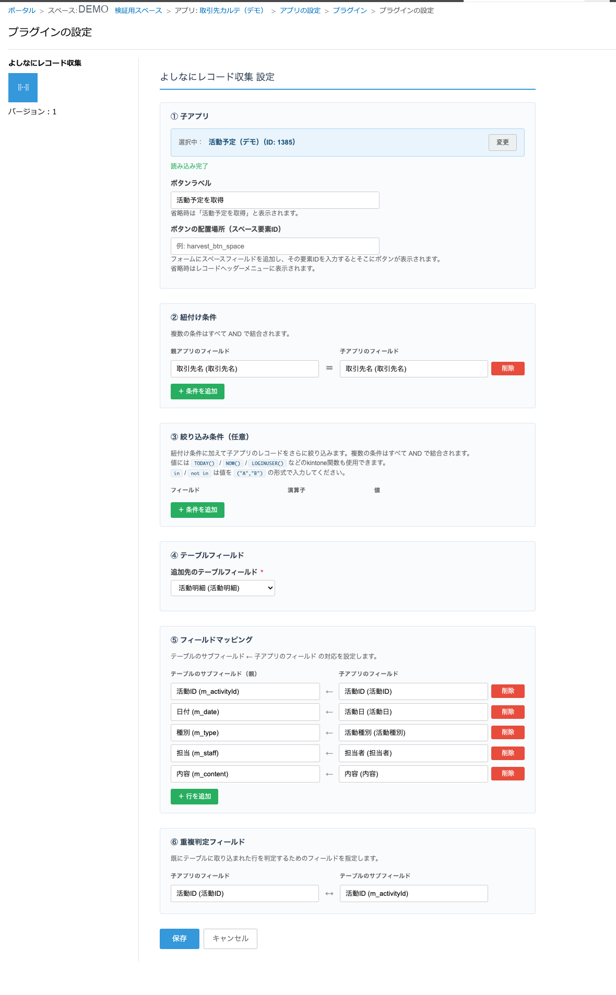Open the 日付 (m_date) subfield selector
Image resolution: width=616 pixels, height=995 pixels.
point(245,712)
